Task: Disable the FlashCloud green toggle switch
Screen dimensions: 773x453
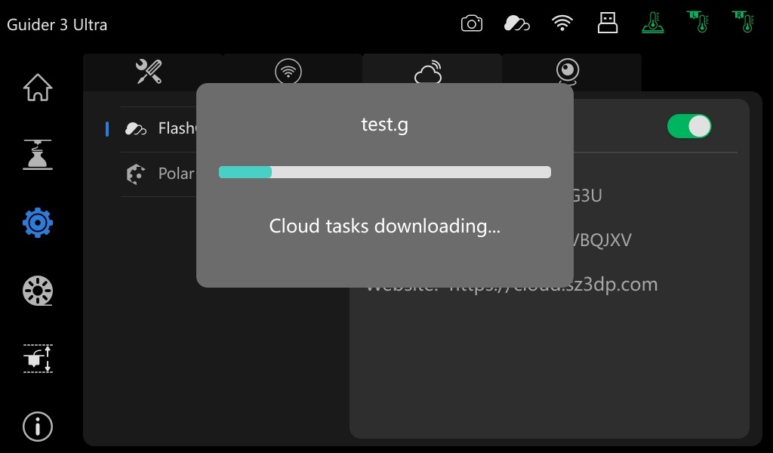Action: tap(688, 127)
